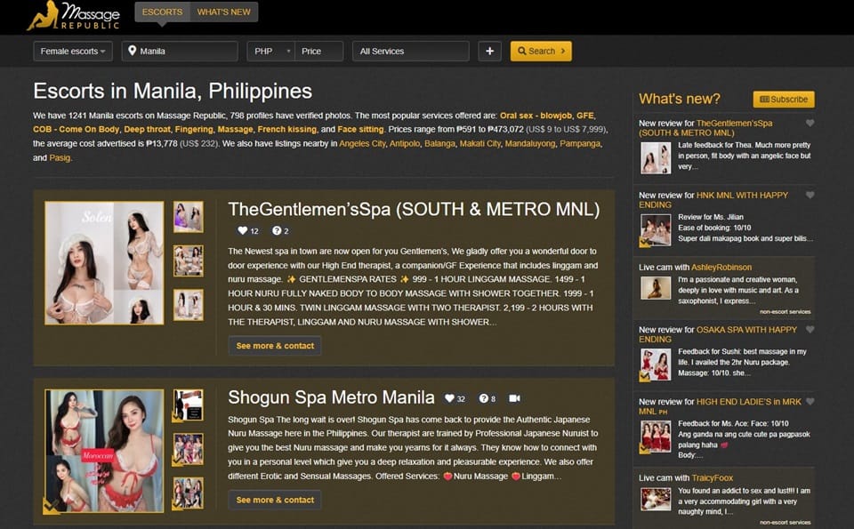Click the thumbnail next to the Thea review

coord(656,158)
